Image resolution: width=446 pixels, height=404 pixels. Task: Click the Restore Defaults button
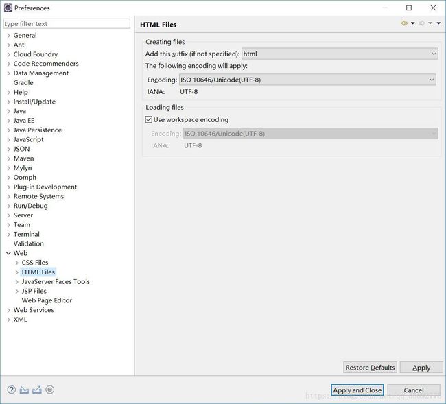click(370, 368)
